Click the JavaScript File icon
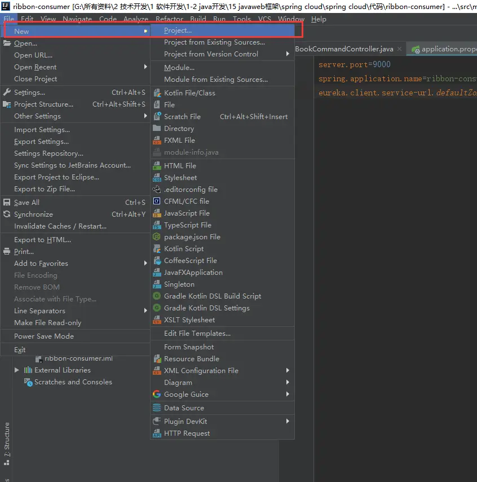This screenshot has width=477, height=482. click(157, 213)
